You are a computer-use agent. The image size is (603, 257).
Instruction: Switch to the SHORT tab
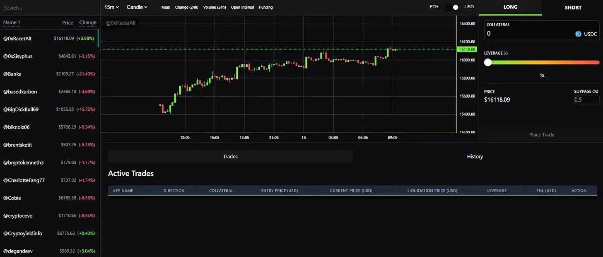coord(573,7)
